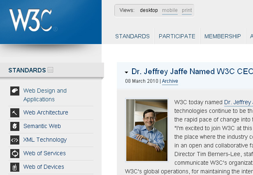Viewport: 253px width, 175px height.
Task: Click the STANDARDS sidebar heading
Action: tap(27, 70)
